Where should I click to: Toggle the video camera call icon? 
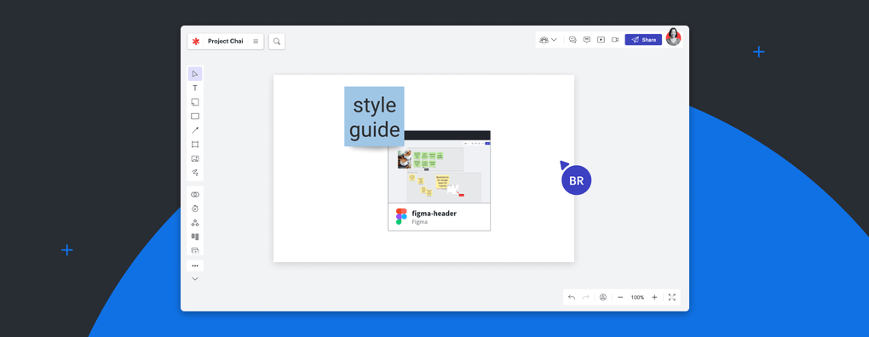(x=615, y=40)
